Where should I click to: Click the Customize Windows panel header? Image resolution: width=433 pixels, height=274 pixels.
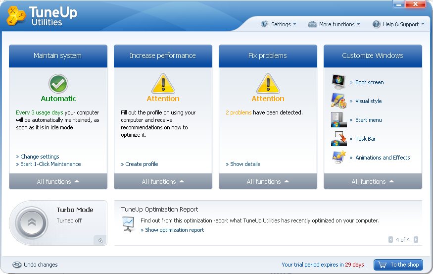point(373,56)
